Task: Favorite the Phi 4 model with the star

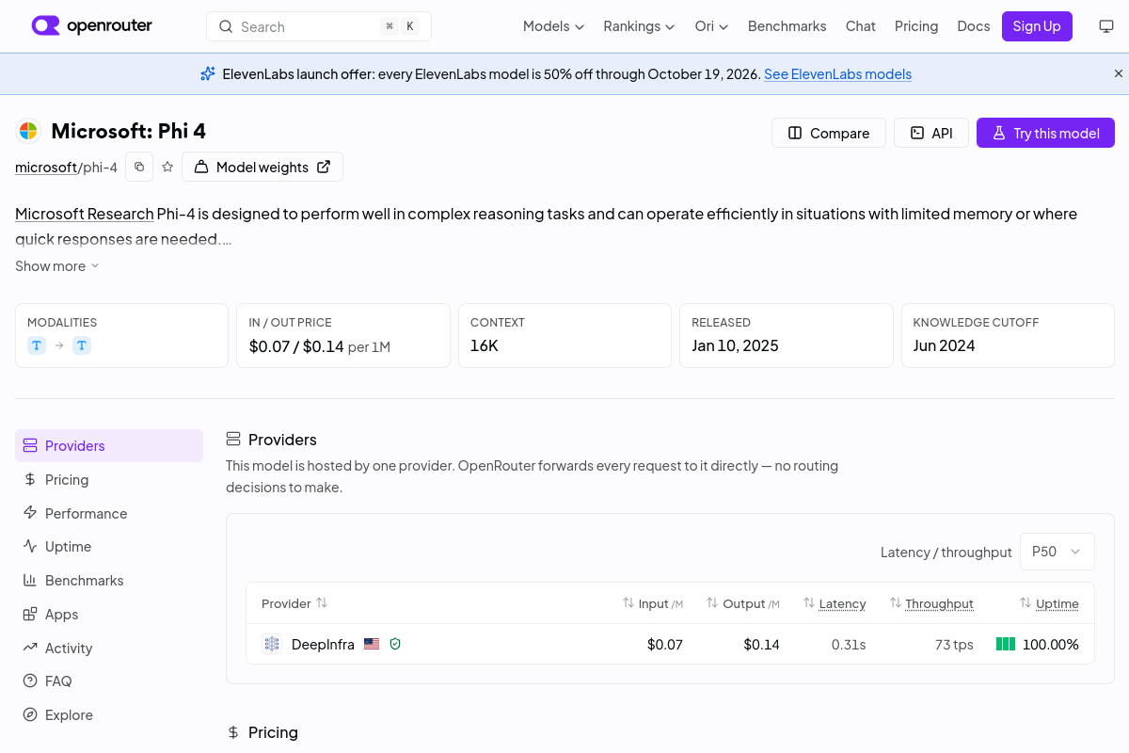Action: pyautogui.click(x=167, y=167)
